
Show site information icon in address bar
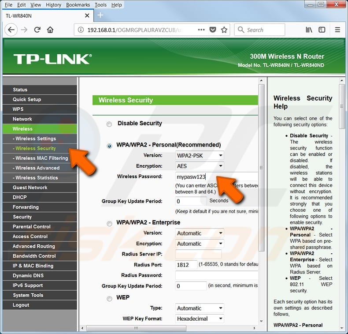coord(81,30)
